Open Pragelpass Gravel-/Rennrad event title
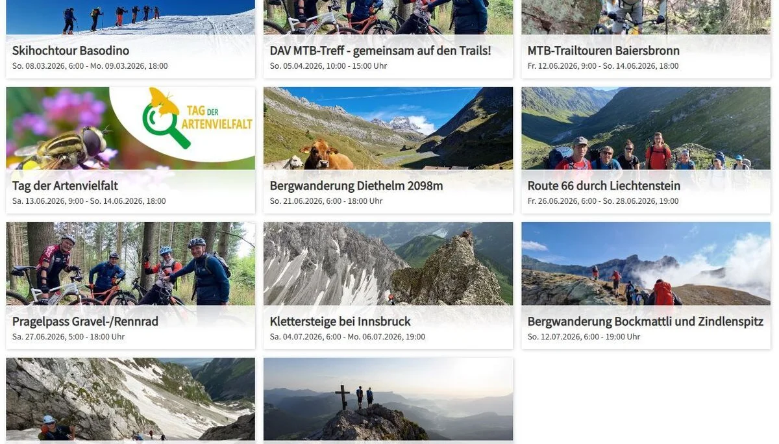This screenshot has width=779, height=444. point(85,321)
